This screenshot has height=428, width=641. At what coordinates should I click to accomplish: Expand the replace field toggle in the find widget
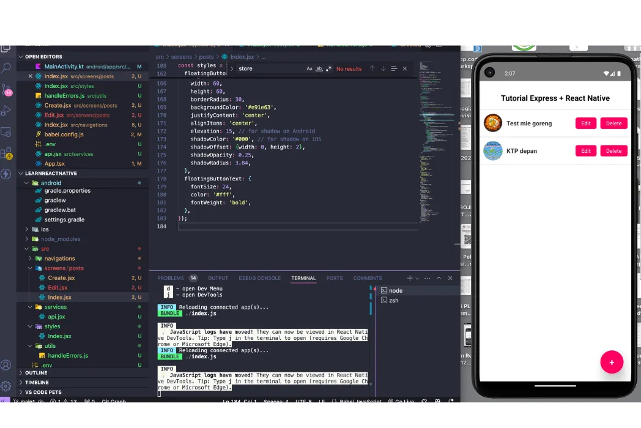coord(232,68)
